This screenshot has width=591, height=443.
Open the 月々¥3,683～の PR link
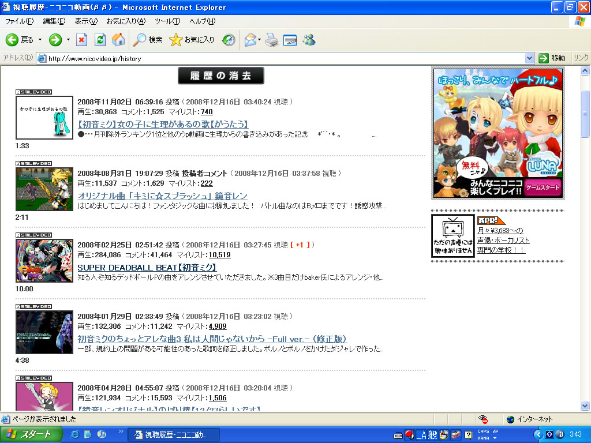[500, 231]
